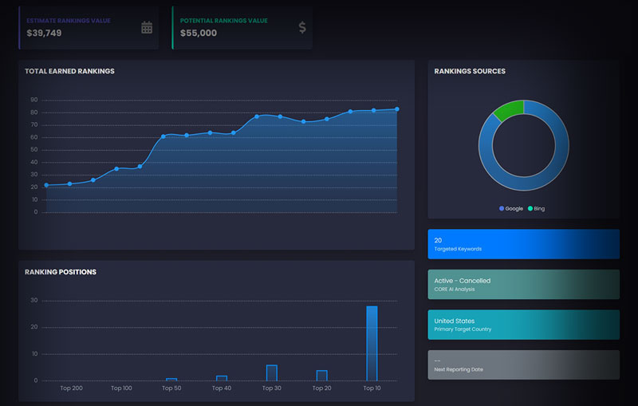Click the Top 10 bar in Ranking Positions
This screenshot has width=638, height=406.
coord(372,343)
